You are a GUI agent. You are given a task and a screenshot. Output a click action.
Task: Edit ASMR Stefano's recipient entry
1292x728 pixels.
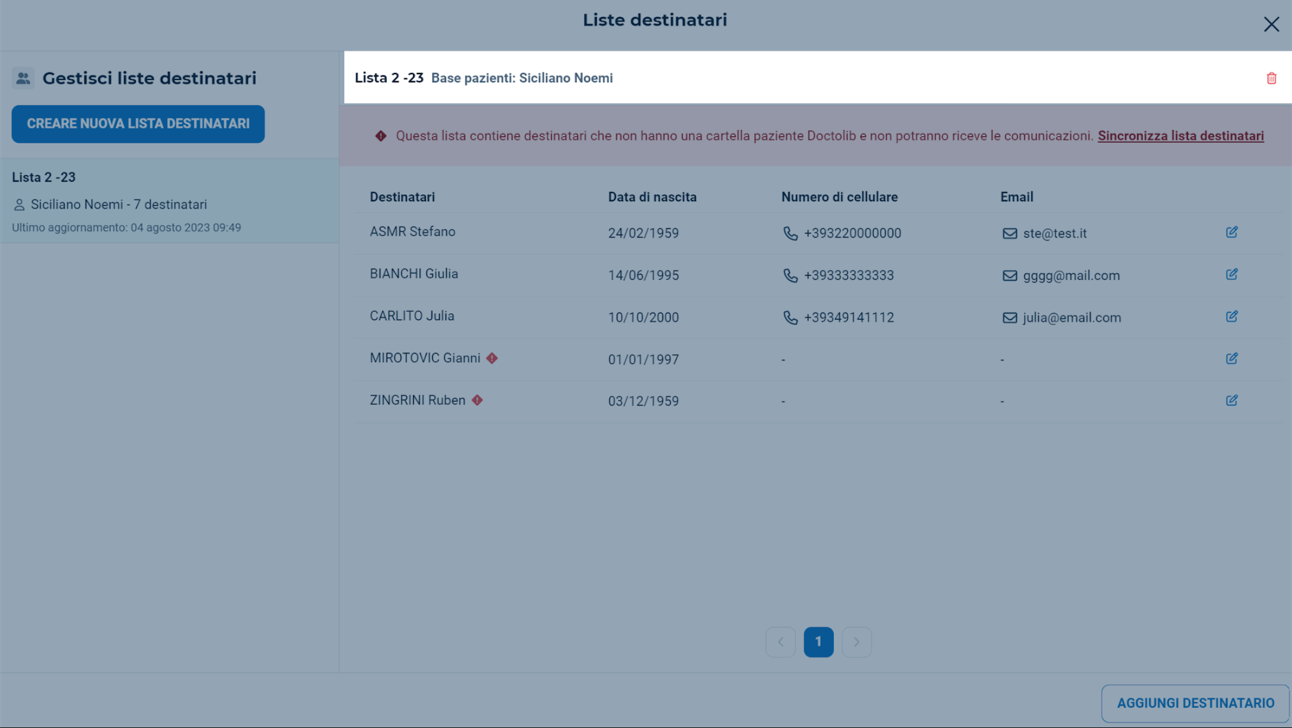coord(1232,232)
